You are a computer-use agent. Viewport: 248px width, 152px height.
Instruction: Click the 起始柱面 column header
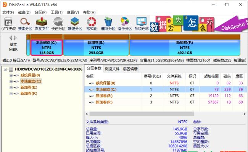[x=210, y=76]
